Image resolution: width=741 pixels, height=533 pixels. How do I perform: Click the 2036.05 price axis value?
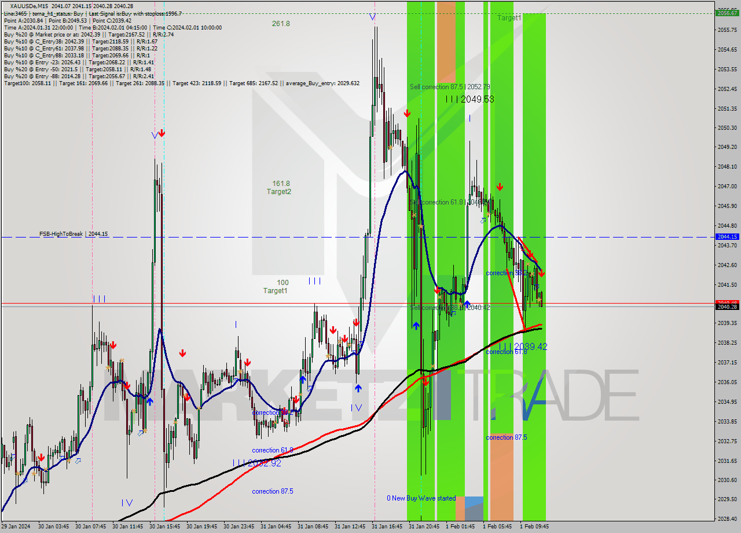727,382
